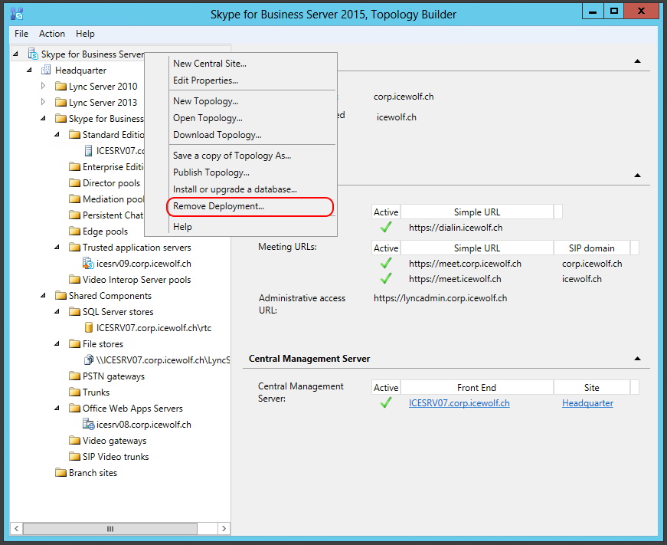Choose Download Topology menu entry
Screen dimensions: 667x545
pyautogui.click(x=252, y=135)
